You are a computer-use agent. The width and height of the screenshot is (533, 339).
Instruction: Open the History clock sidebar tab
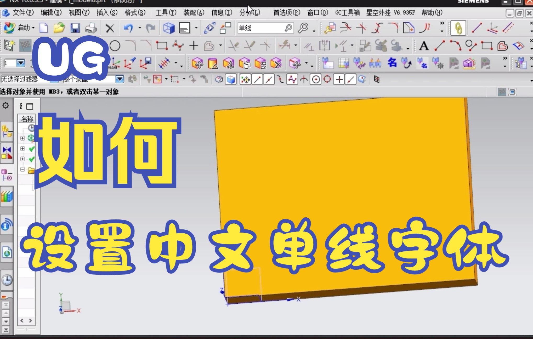tap(7, 280)
